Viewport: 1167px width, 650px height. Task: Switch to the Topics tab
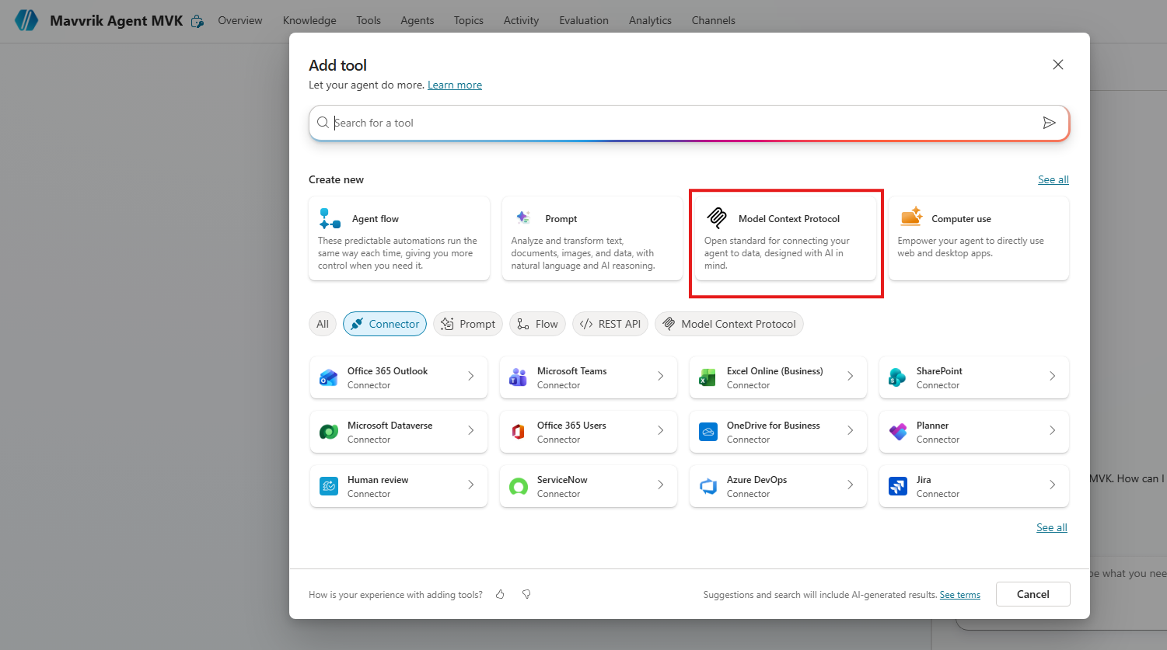coord(469,20)
